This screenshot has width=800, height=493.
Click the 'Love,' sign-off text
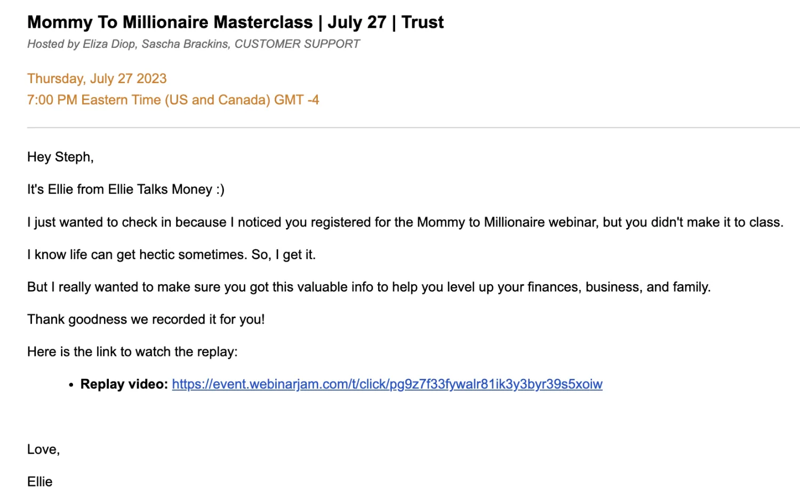43,450
